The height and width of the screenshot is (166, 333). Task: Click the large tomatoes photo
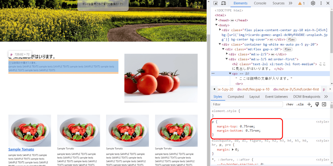pyautogui.click(x=161, y=78)
